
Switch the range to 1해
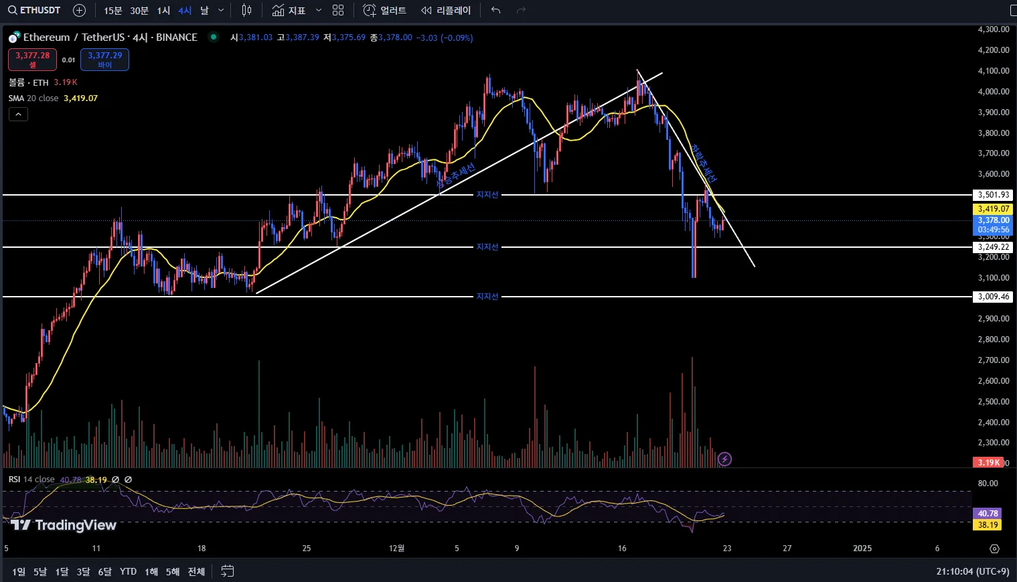point(151,571)
